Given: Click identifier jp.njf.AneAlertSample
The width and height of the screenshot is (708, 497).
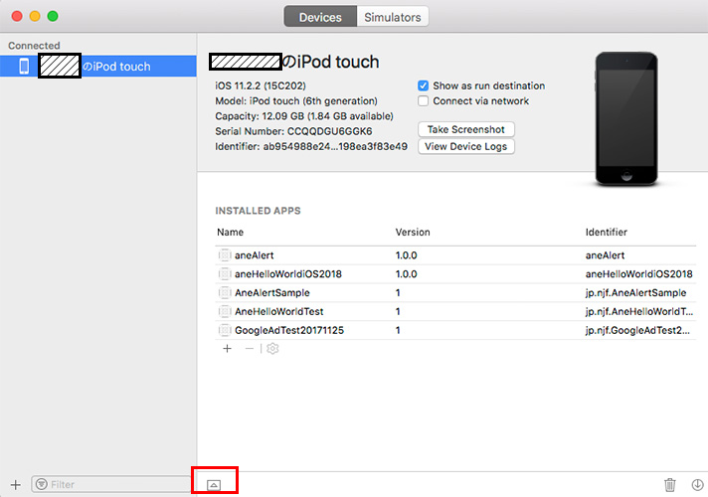Looking at the screenshot, I should [635, 293].
